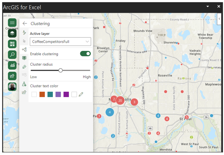Viewport: 224px width, 155px height.
Task: Open the hamburger menu in the left toolbar
Action: pyautogui.click(x=12, y=23)
